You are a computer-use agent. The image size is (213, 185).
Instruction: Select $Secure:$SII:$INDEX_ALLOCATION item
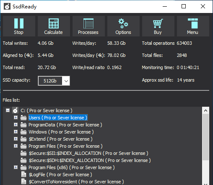[x=88, y=153]
